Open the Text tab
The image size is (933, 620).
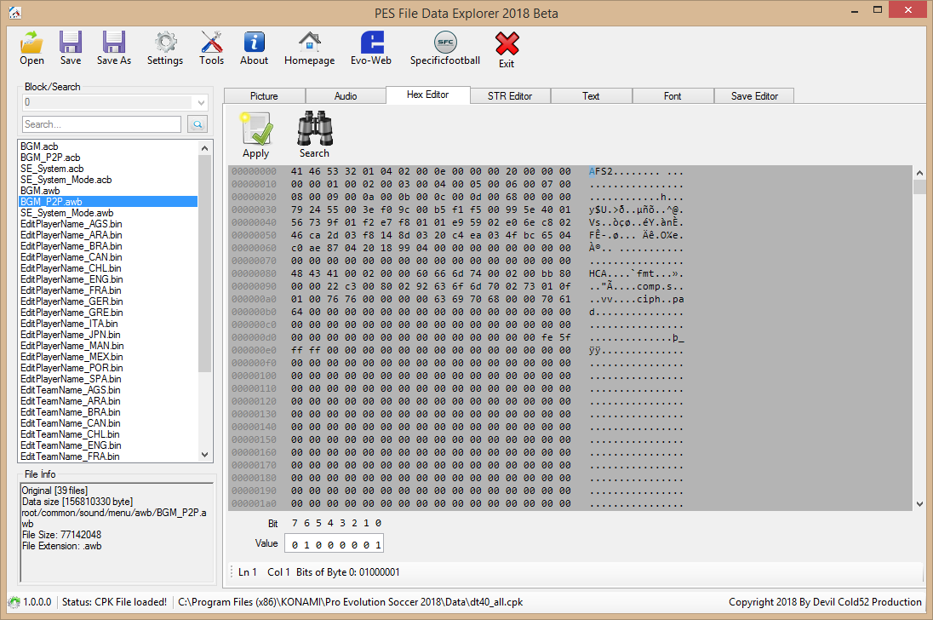pos(591,95)
